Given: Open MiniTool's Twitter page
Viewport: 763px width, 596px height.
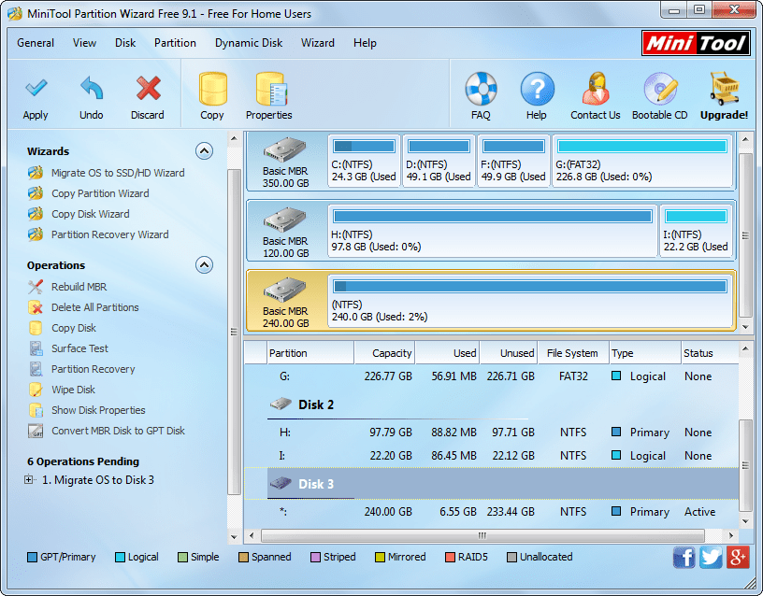Looking at the screenshot, I should (711, 557).
